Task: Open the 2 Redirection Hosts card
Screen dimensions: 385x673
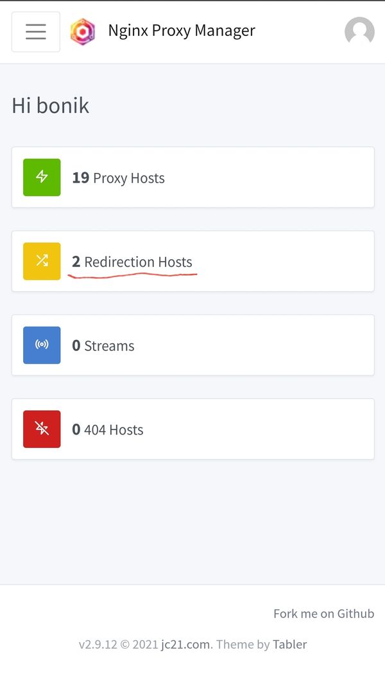Action: [x=193, y=261]
